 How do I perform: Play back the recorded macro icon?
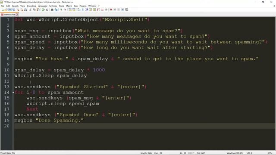(119, 9)
